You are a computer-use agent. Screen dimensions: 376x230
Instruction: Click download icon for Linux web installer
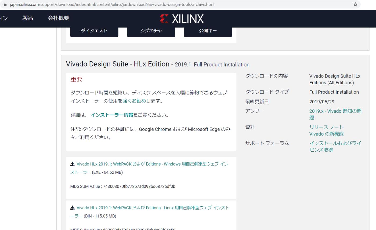pos(72,208)
